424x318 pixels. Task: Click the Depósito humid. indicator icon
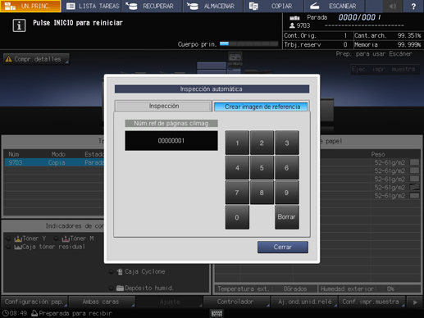pos(120,288)
